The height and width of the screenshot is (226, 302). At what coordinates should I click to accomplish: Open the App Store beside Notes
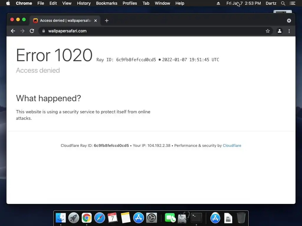[139, 218]
